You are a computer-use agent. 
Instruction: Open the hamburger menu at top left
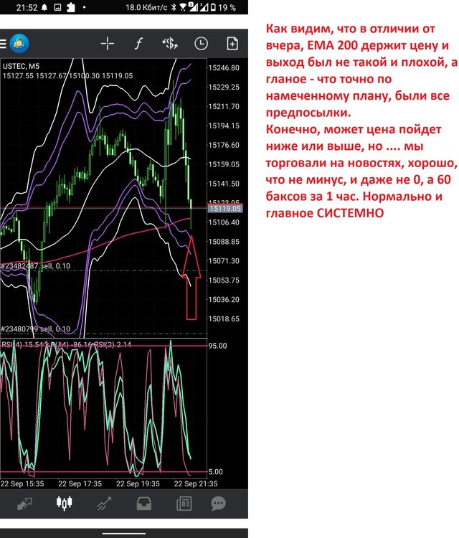coord(3,44)
